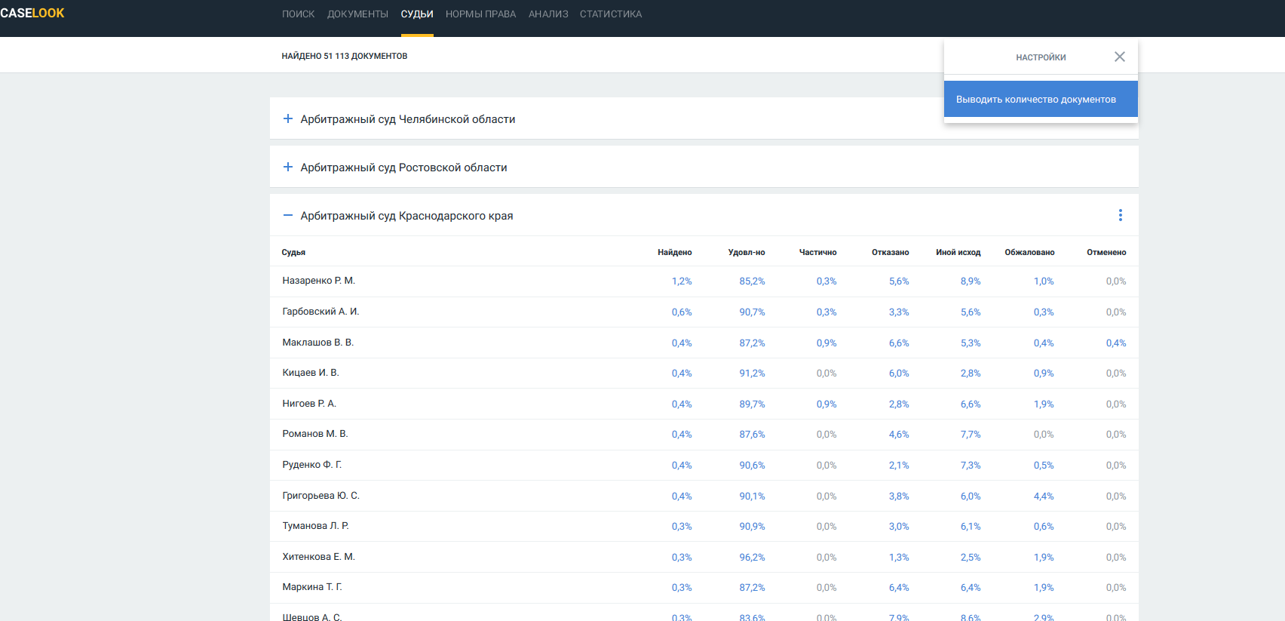Image resolution: width=1285 pixels, height=621 pixels.
Task: Go to the Нормы права tab
Action: pyautogui.click(x=480, y=14)
